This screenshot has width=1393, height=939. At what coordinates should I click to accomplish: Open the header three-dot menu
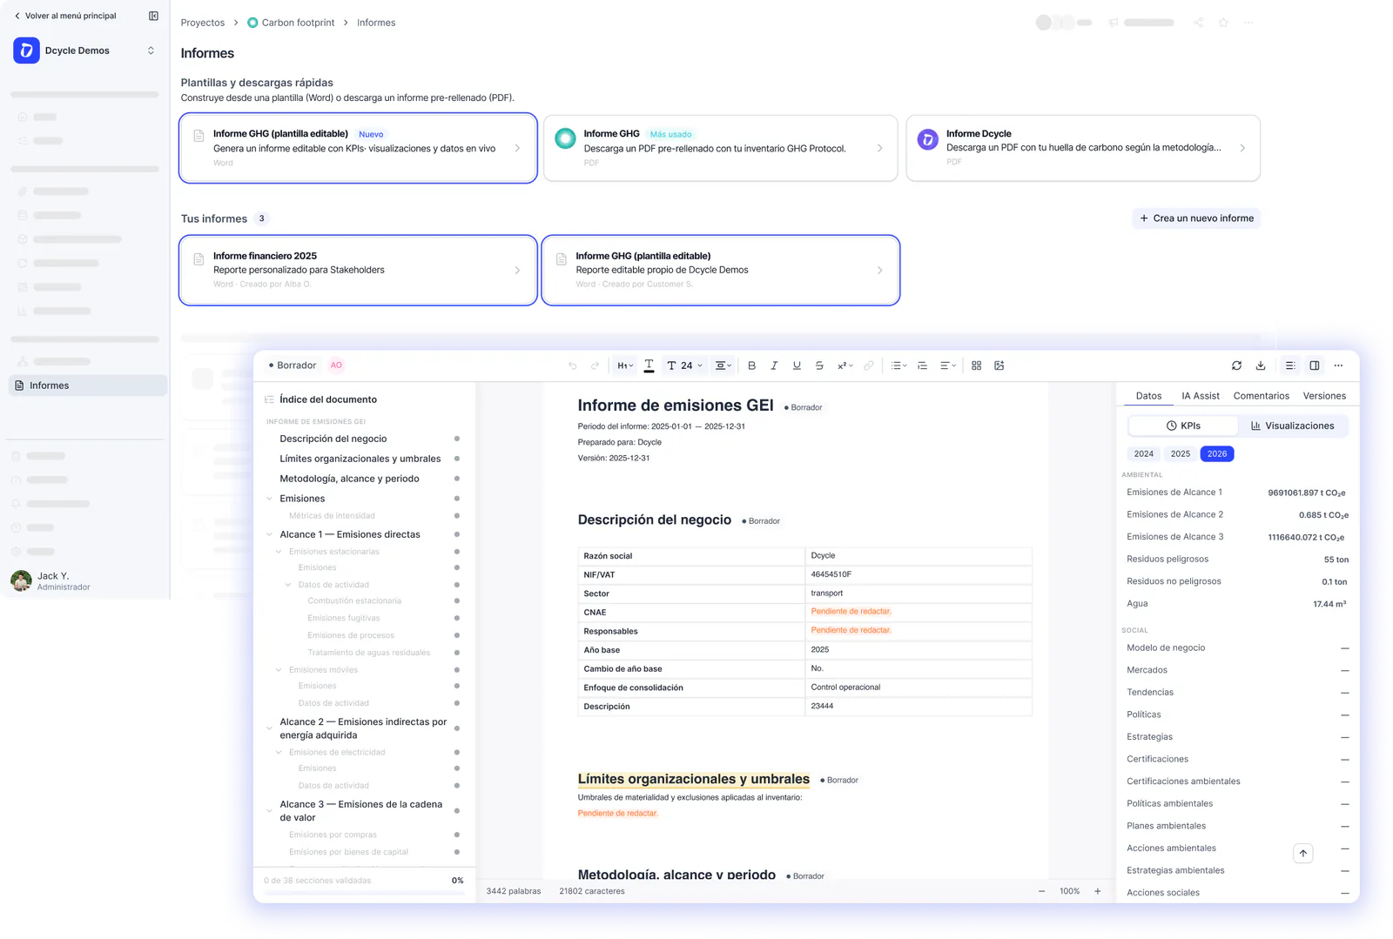[1248, 23]
